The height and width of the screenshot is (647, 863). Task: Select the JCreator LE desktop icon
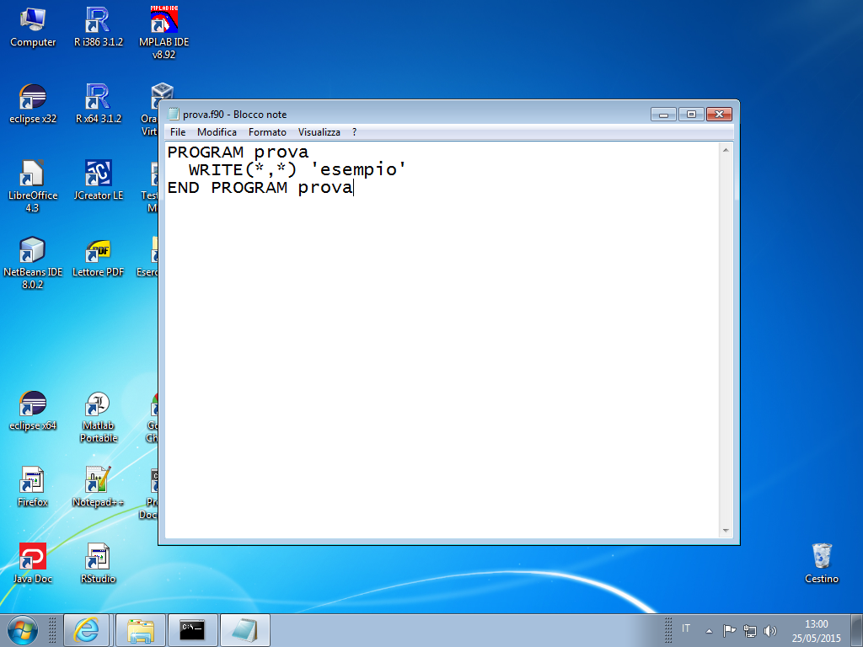(x=99, y=176)
